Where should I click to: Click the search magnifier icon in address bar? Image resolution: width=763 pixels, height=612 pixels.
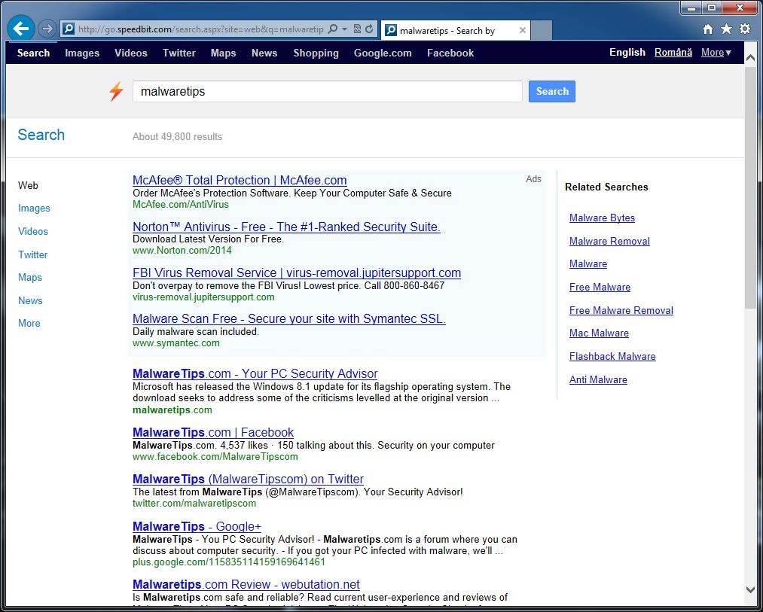point(333,29)
